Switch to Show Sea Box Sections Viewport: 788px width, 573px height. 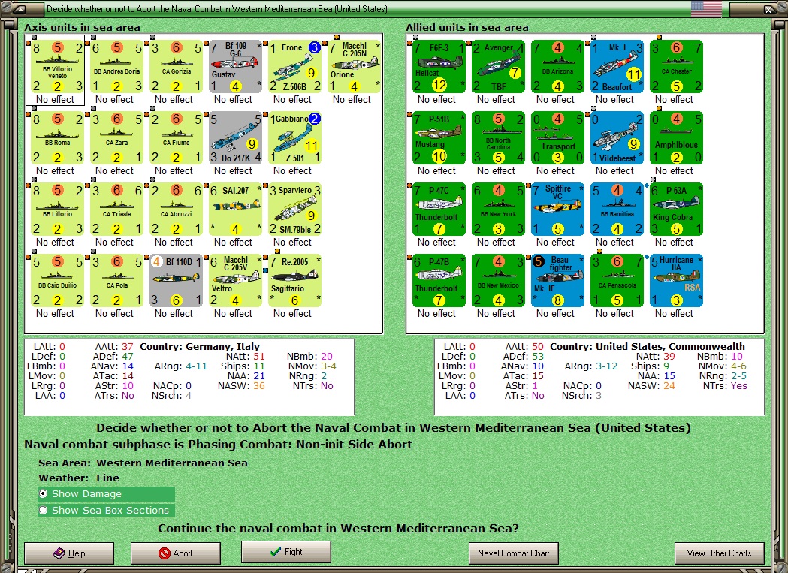coord(106,510)
